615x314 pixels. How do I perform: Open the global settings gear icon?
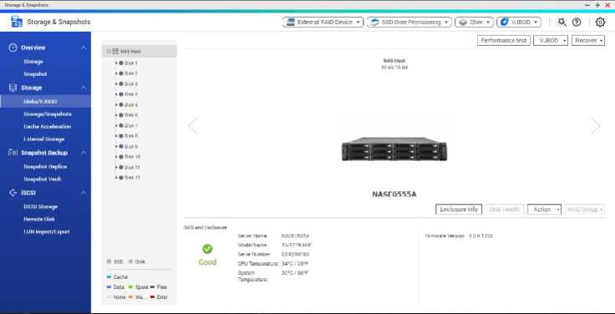coord(600,22)
